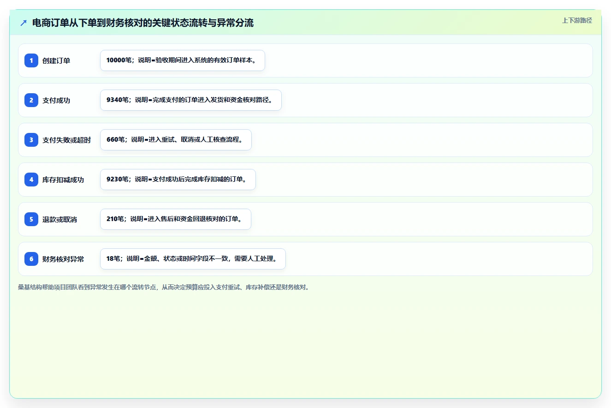Click the 9340笔 description box
This screenshot has width=611, height=408.
pos(191,100)
